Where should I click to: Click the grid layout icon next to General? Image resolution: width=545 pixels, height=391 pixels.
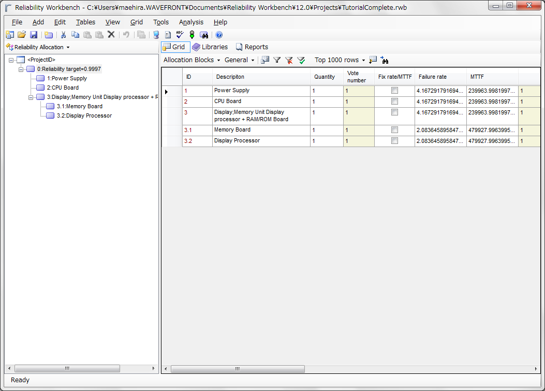pos(265,60)
